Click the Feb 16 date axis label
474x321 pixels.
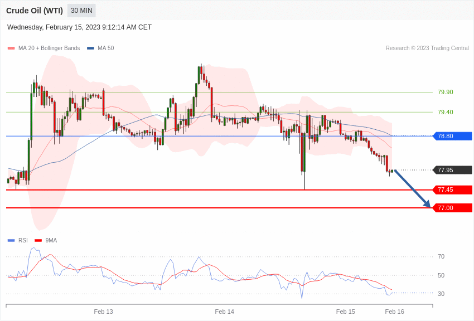(394, 312)
